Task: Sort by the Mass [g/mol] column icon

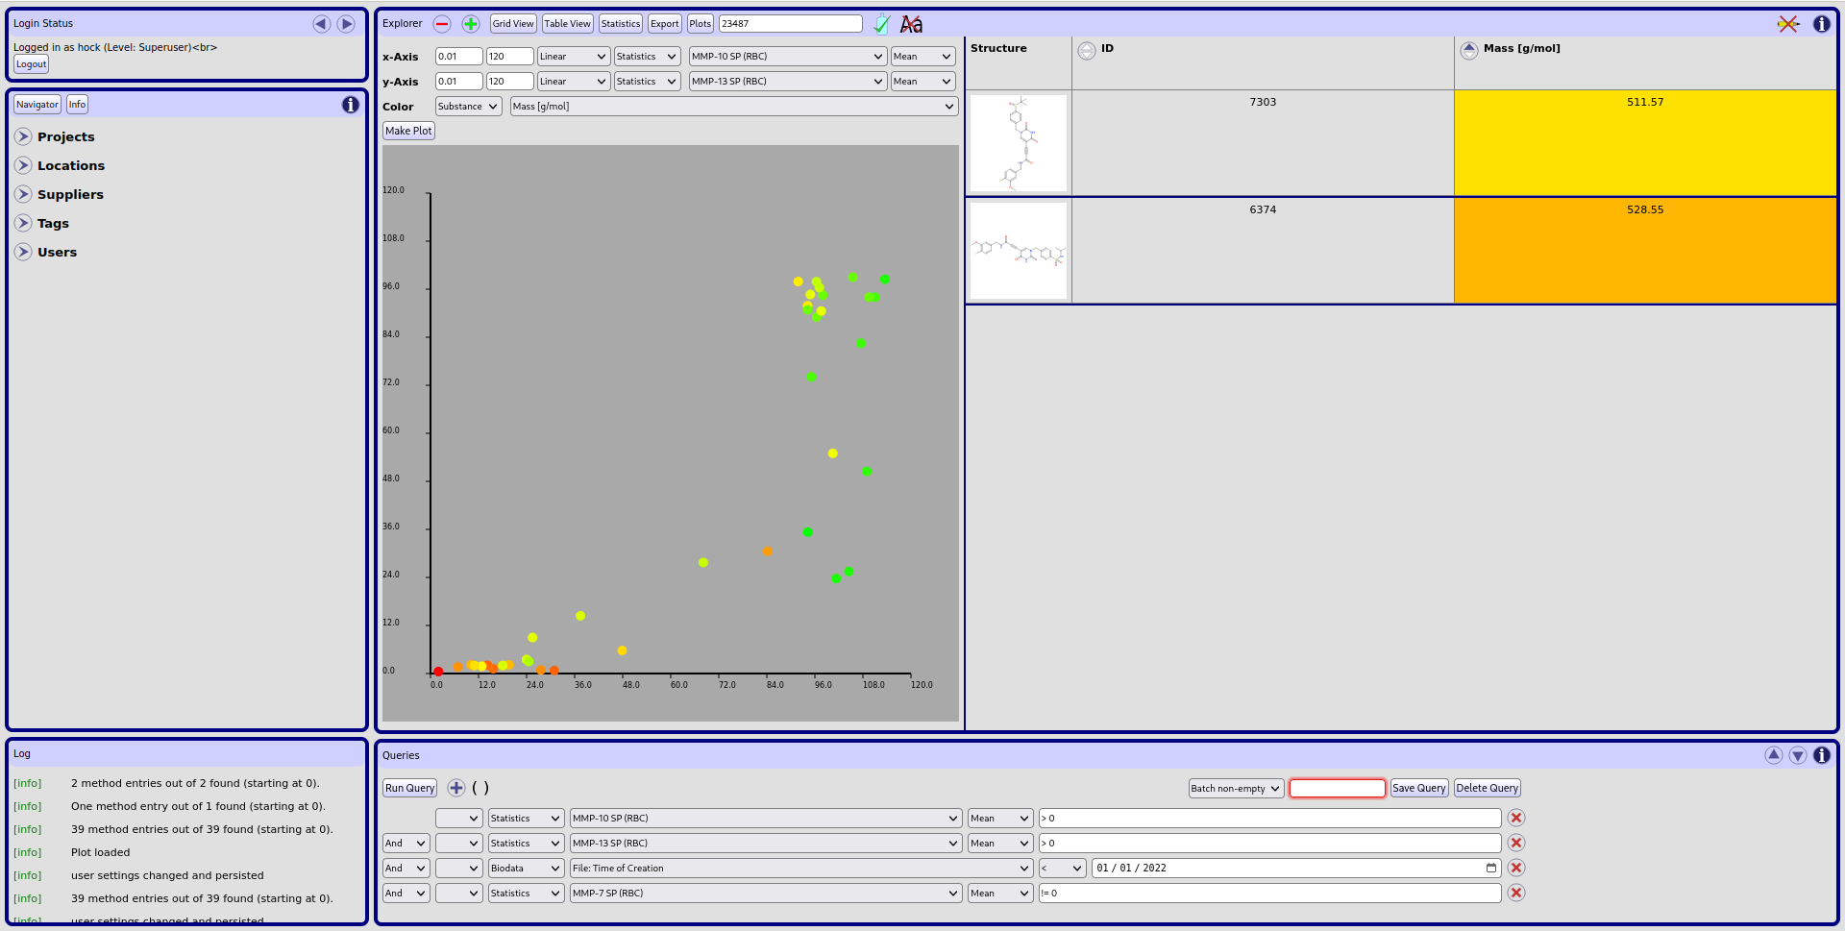Action: click(1469, 51)
